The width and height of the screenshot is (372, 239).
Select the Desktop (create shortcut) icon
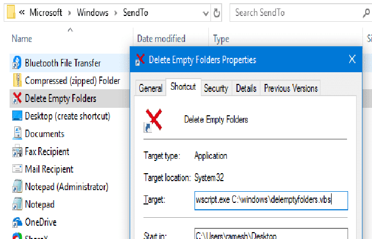click(x=17, y=116)
